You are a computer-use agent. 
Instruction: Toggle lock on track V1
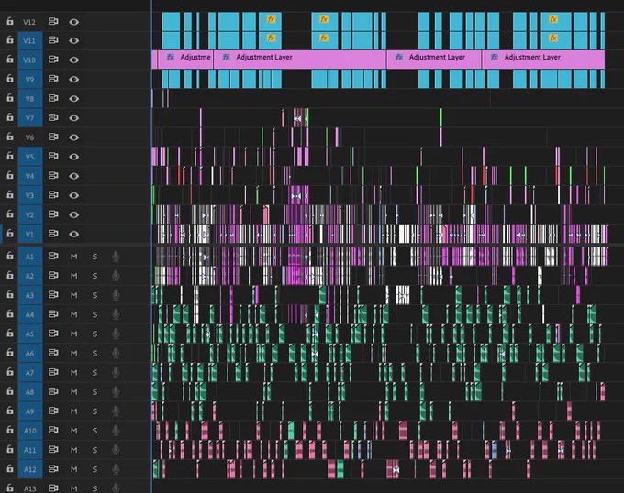coord(10,234)
